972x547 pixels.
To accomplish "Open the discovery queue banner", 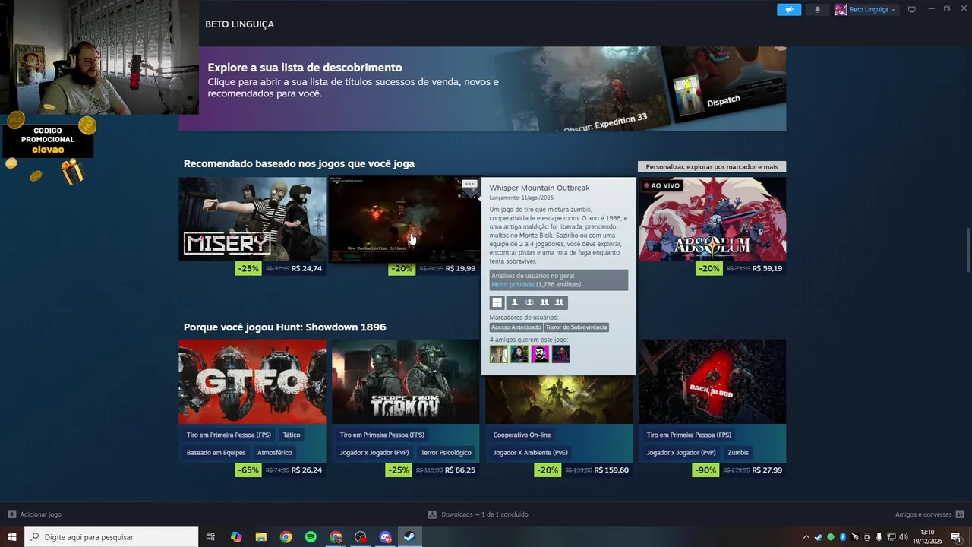I will [482, 88].
